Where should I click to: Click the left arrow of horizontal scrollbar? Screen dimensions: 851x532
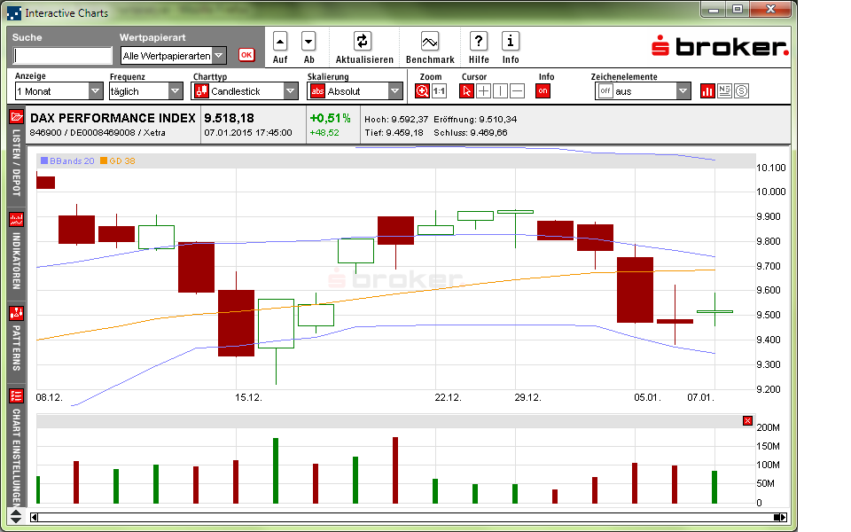click(34, 517)
